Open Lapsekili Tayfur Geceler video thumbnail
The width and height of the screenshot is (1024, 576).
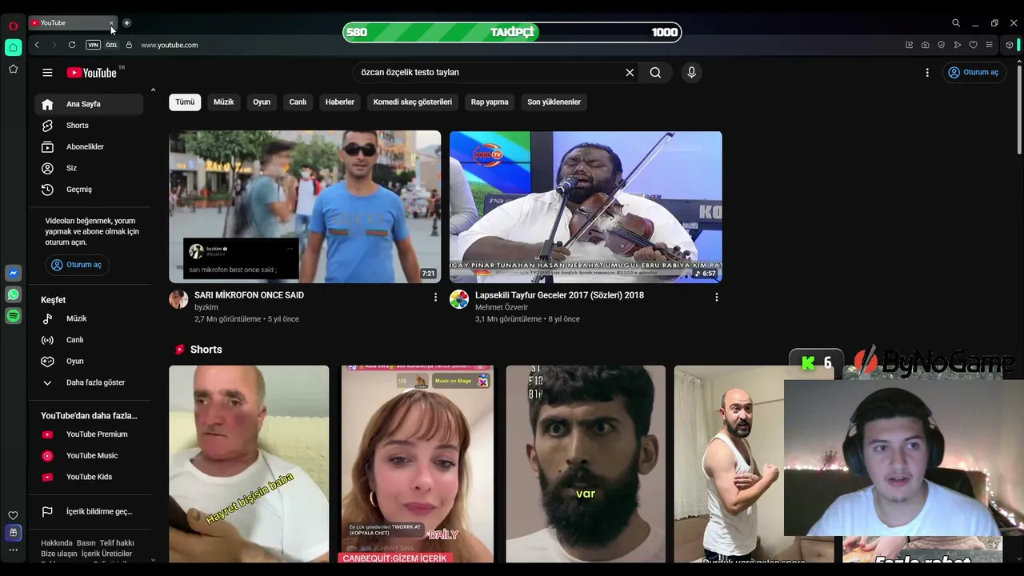pos(586,206)
